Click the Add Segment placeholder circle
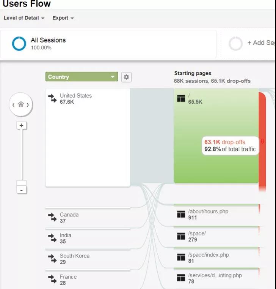 pos(235,44)
